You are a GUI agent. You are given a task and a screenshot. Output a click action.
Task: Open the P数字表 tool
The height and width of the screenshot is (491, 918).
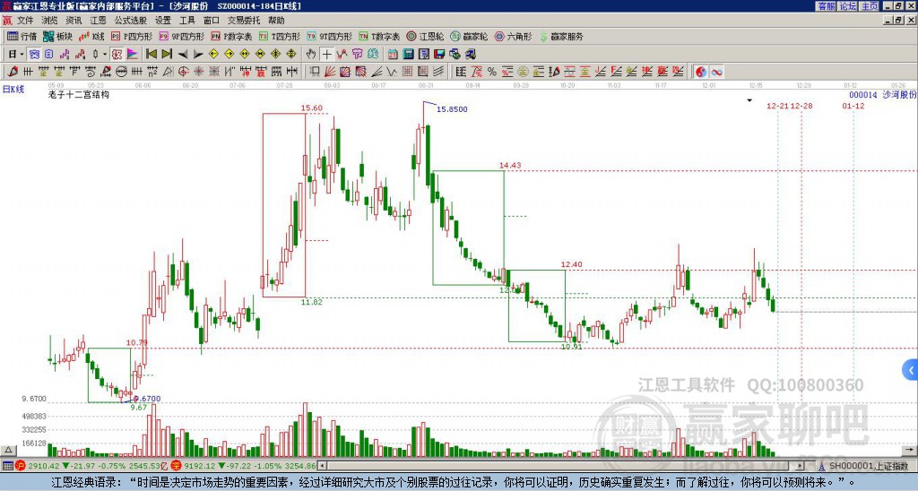231,36
